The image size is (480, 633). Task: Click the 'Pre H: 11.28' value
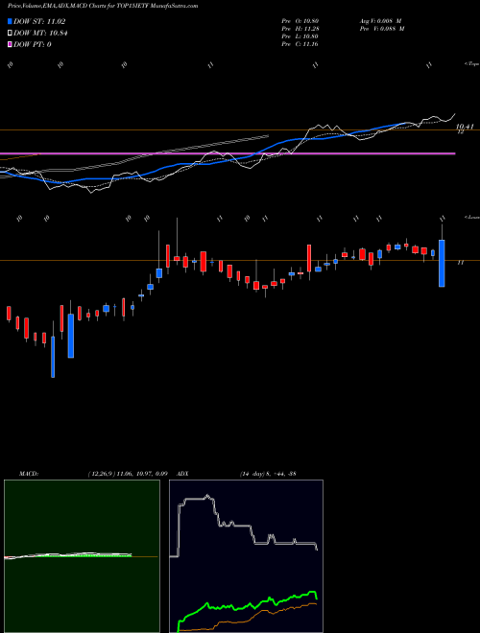[300, 29]
